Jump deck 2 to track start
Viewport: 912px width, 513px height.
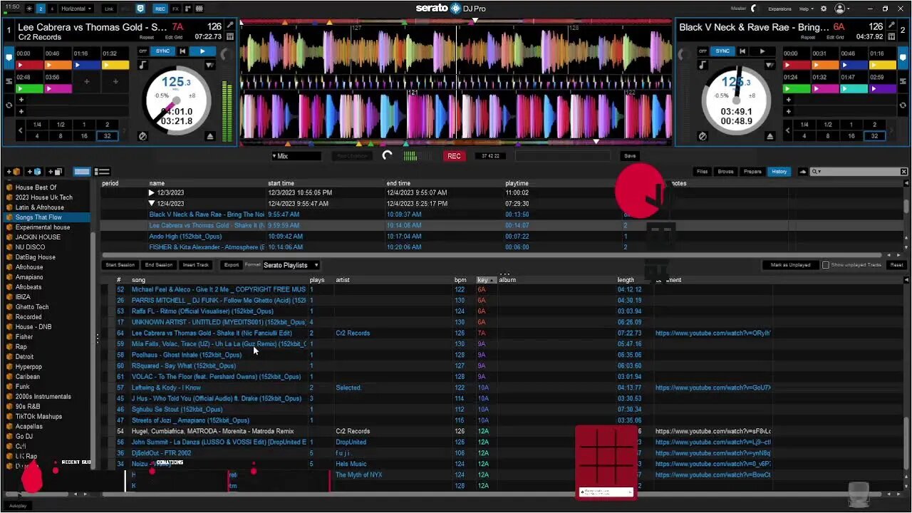(743, 51)
